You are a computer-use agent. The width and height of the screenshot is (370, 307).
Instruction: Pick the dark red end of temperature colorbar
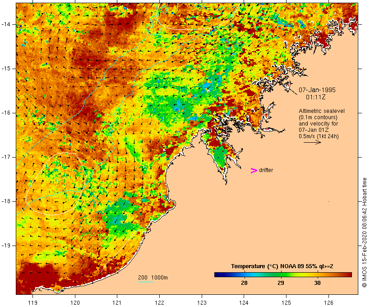pyautogui.click(x=349, y=274)
